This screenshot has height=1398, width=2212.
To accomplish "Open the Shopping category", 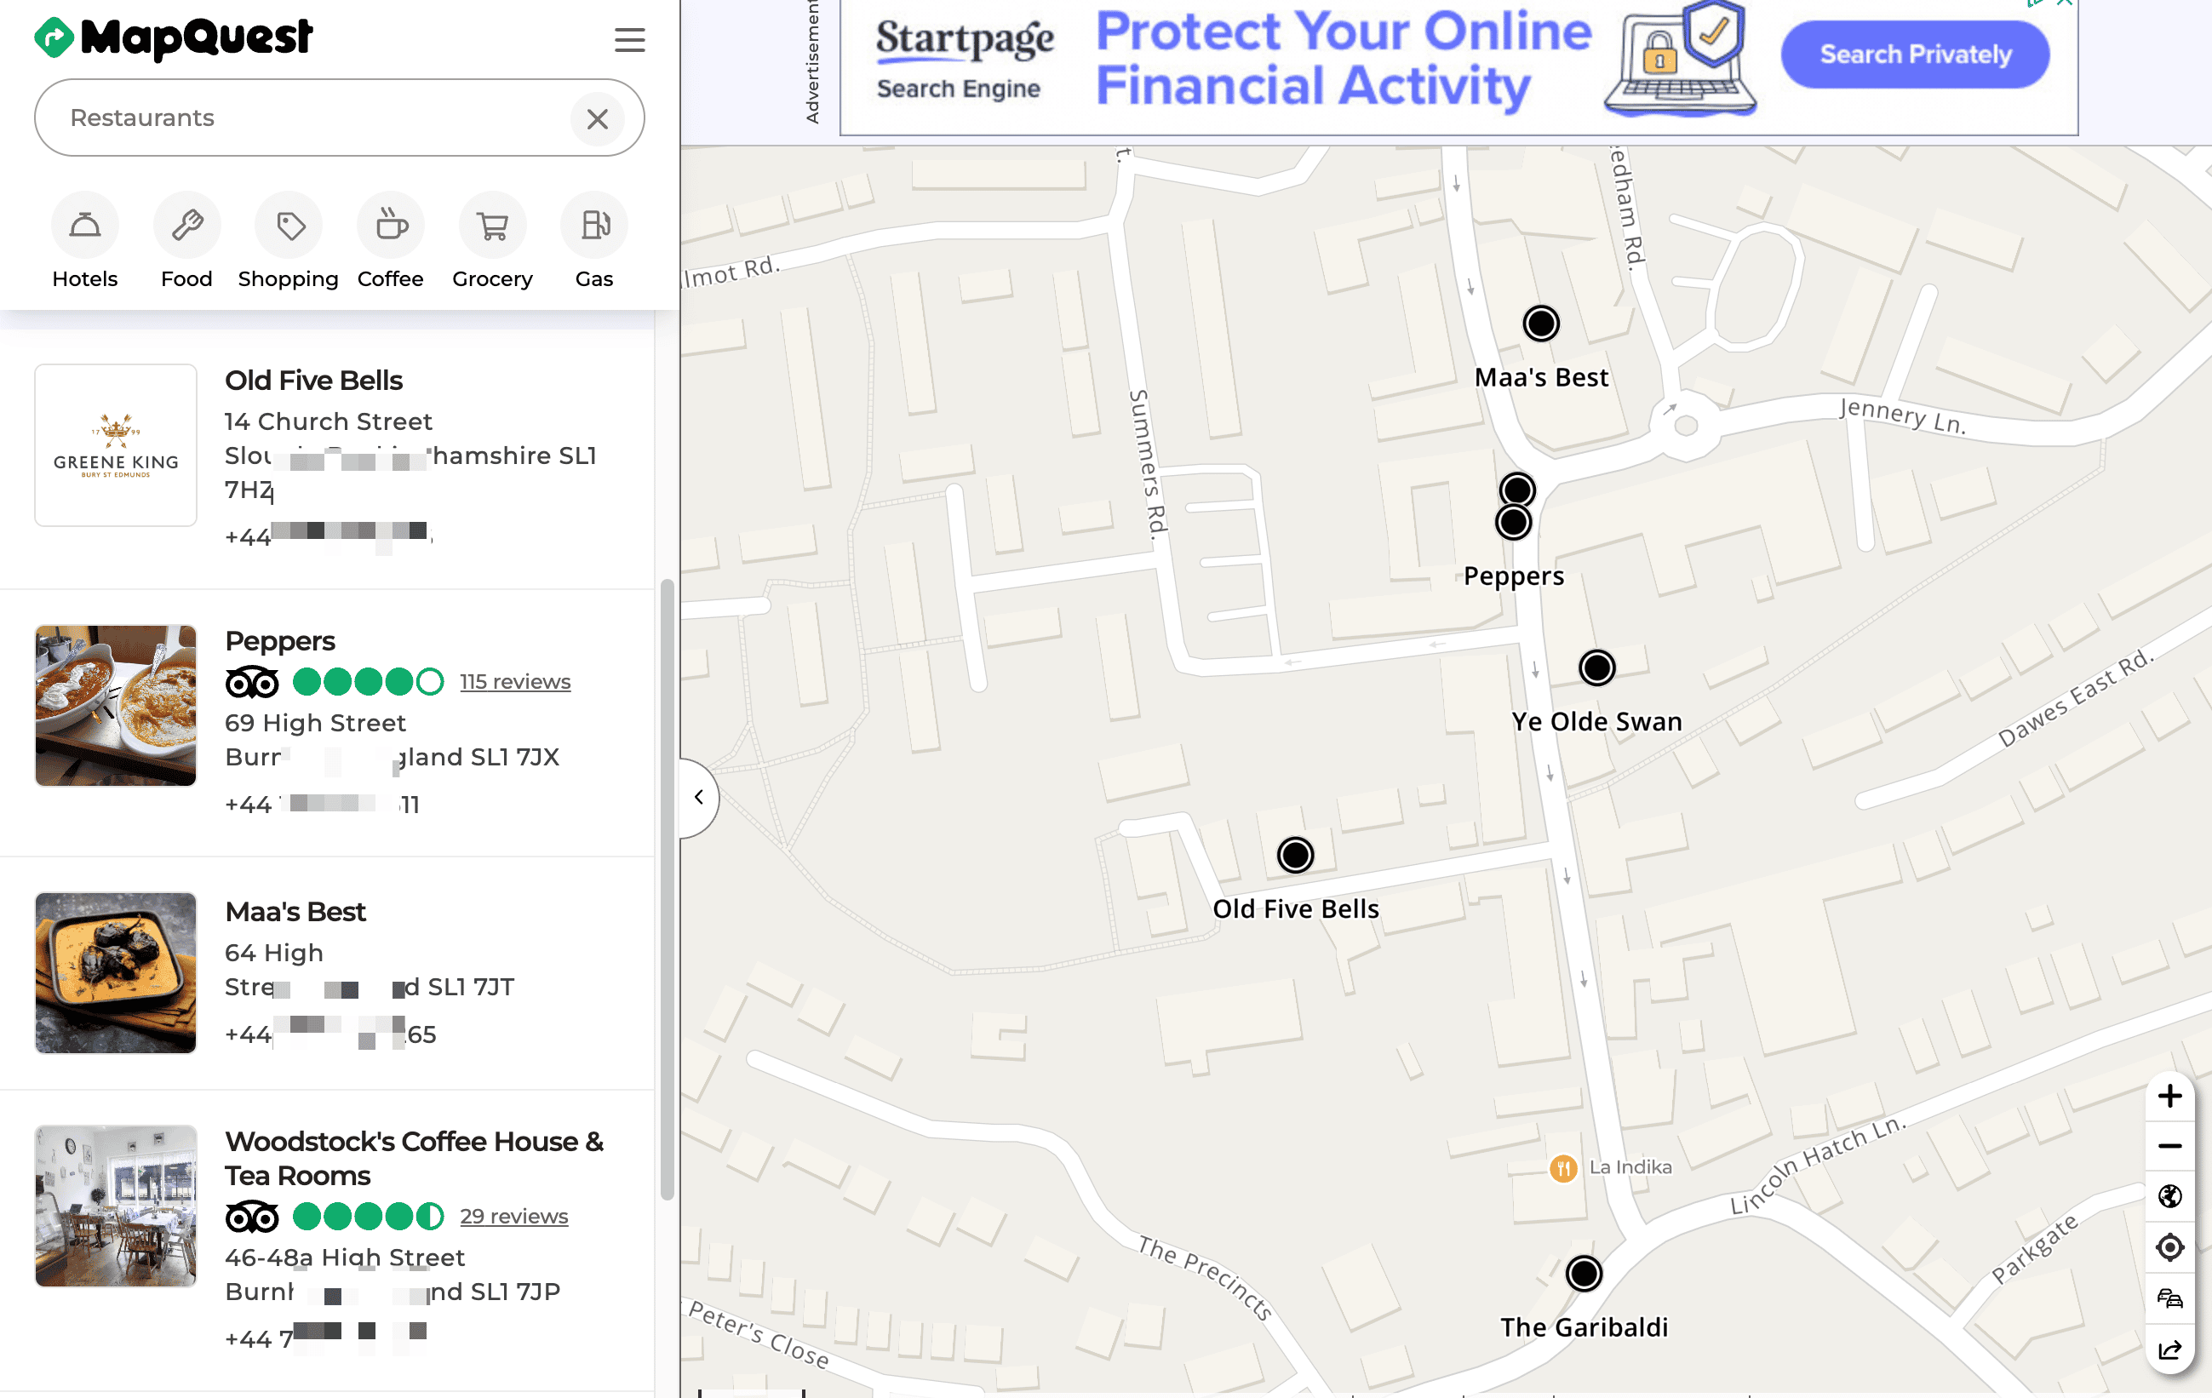I will coord(289,225).
